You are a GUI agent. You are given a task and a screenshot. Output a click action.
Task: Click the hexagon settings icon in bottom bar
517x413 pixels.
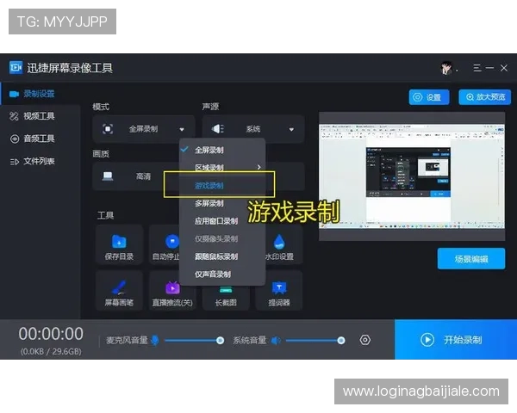coord(365,340)
